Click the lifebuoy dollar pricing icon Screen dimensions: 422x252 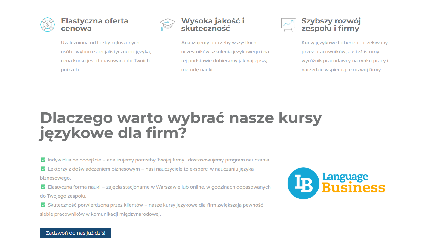click(47, 25)
